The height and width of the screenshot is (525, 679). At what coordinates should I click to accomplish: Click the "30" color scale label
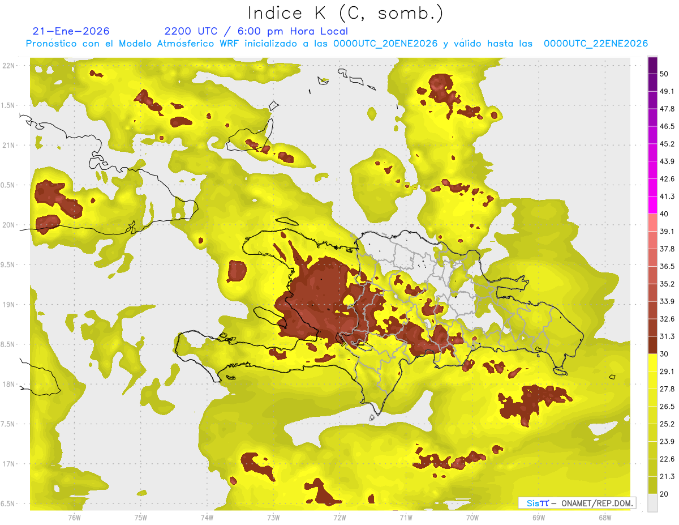pos(664,353)
